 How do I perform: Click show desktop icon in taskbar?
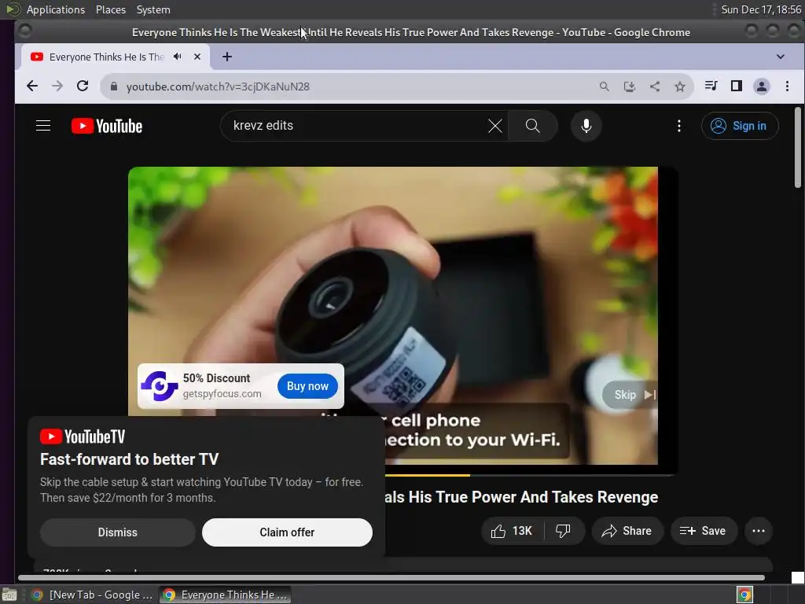coord(9,595)
